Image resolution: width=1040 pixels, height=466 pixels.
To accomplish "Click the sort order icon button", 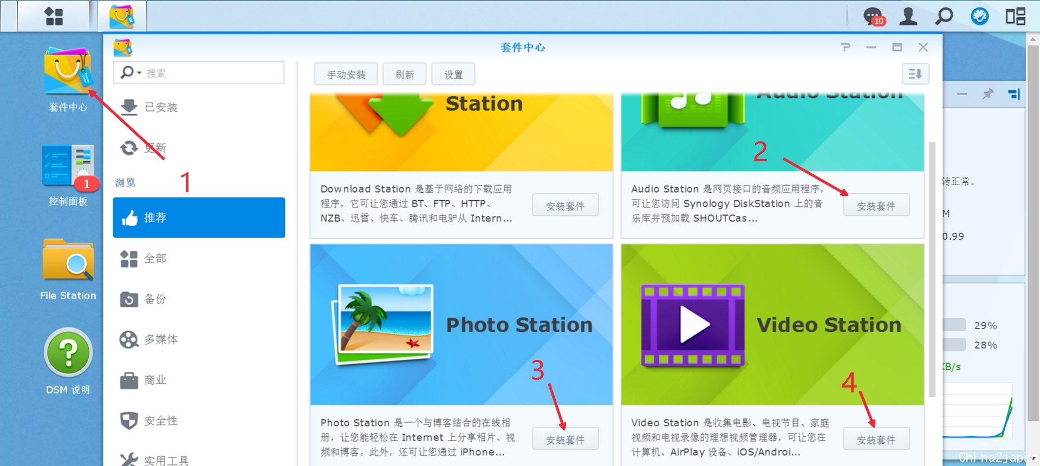I will coord(915,74).
